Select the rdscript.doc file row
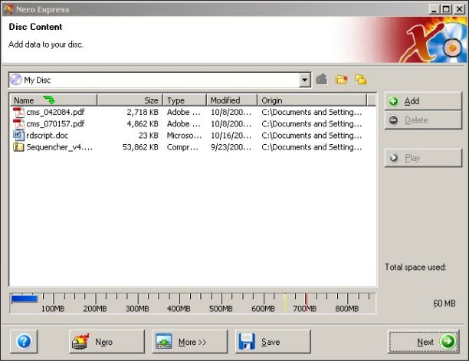 coord(193,136)
